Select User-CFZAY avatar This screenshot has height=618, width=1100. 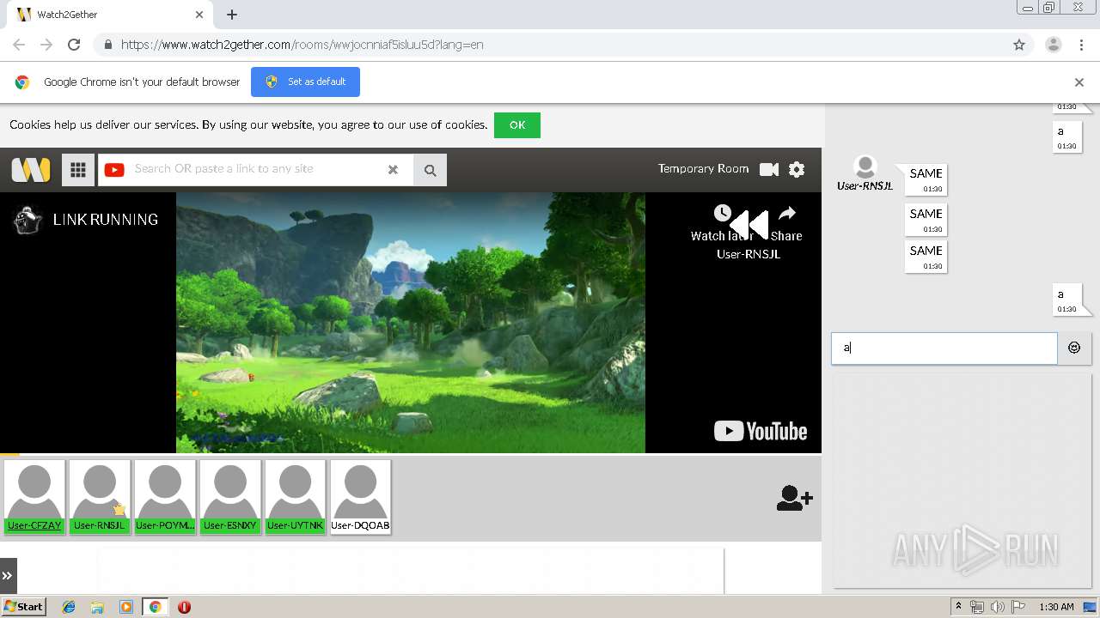click(34, 497)
